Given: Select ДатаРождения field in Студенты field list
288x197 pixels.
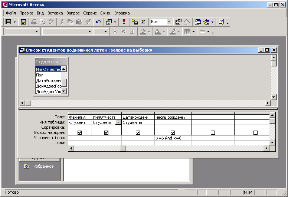Looking at the screenshot, I should point(48,81).
